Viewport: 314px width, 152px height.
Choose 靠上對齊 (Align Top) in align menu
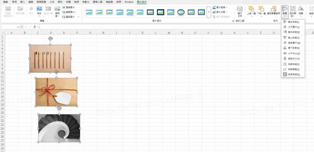[x=293, y=38]
